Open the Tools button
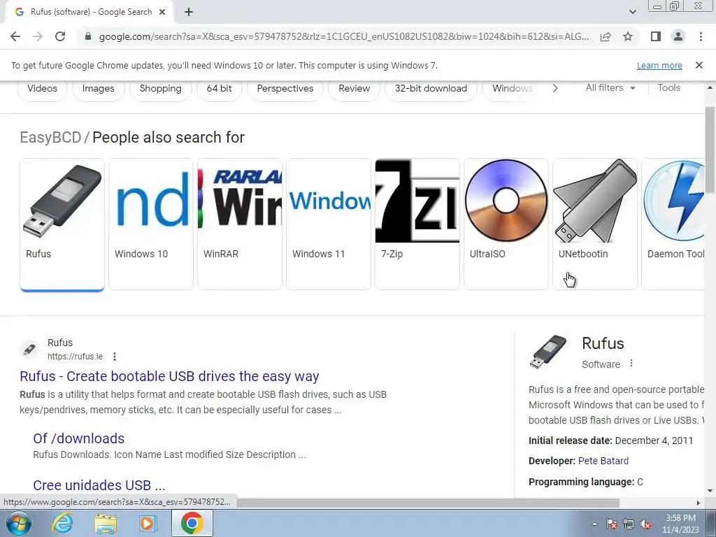This screenshot has height=537, width=716. 668,87
